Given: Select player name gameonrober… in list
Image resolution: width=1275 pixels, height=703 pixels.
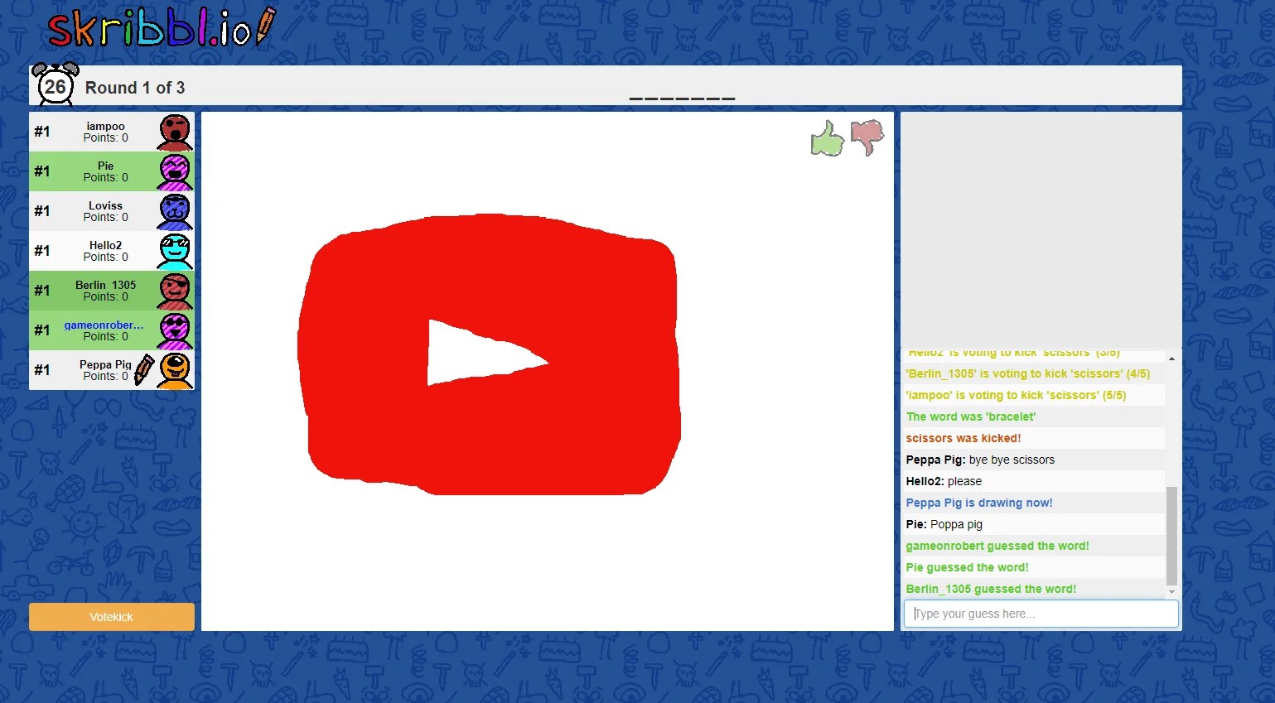Looking at the screenshot, I should pyautogui.click(x=104, y=325).
